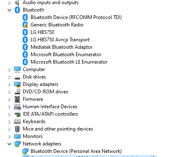This screenshot has width=180, height=157.
Task: Click the Generic Bluetooth Radio warning icon
Action: pos(25,25)
